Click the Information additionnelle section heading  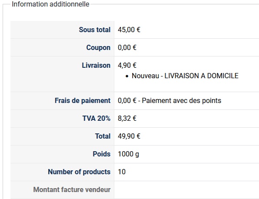click(x=50, y=4)
